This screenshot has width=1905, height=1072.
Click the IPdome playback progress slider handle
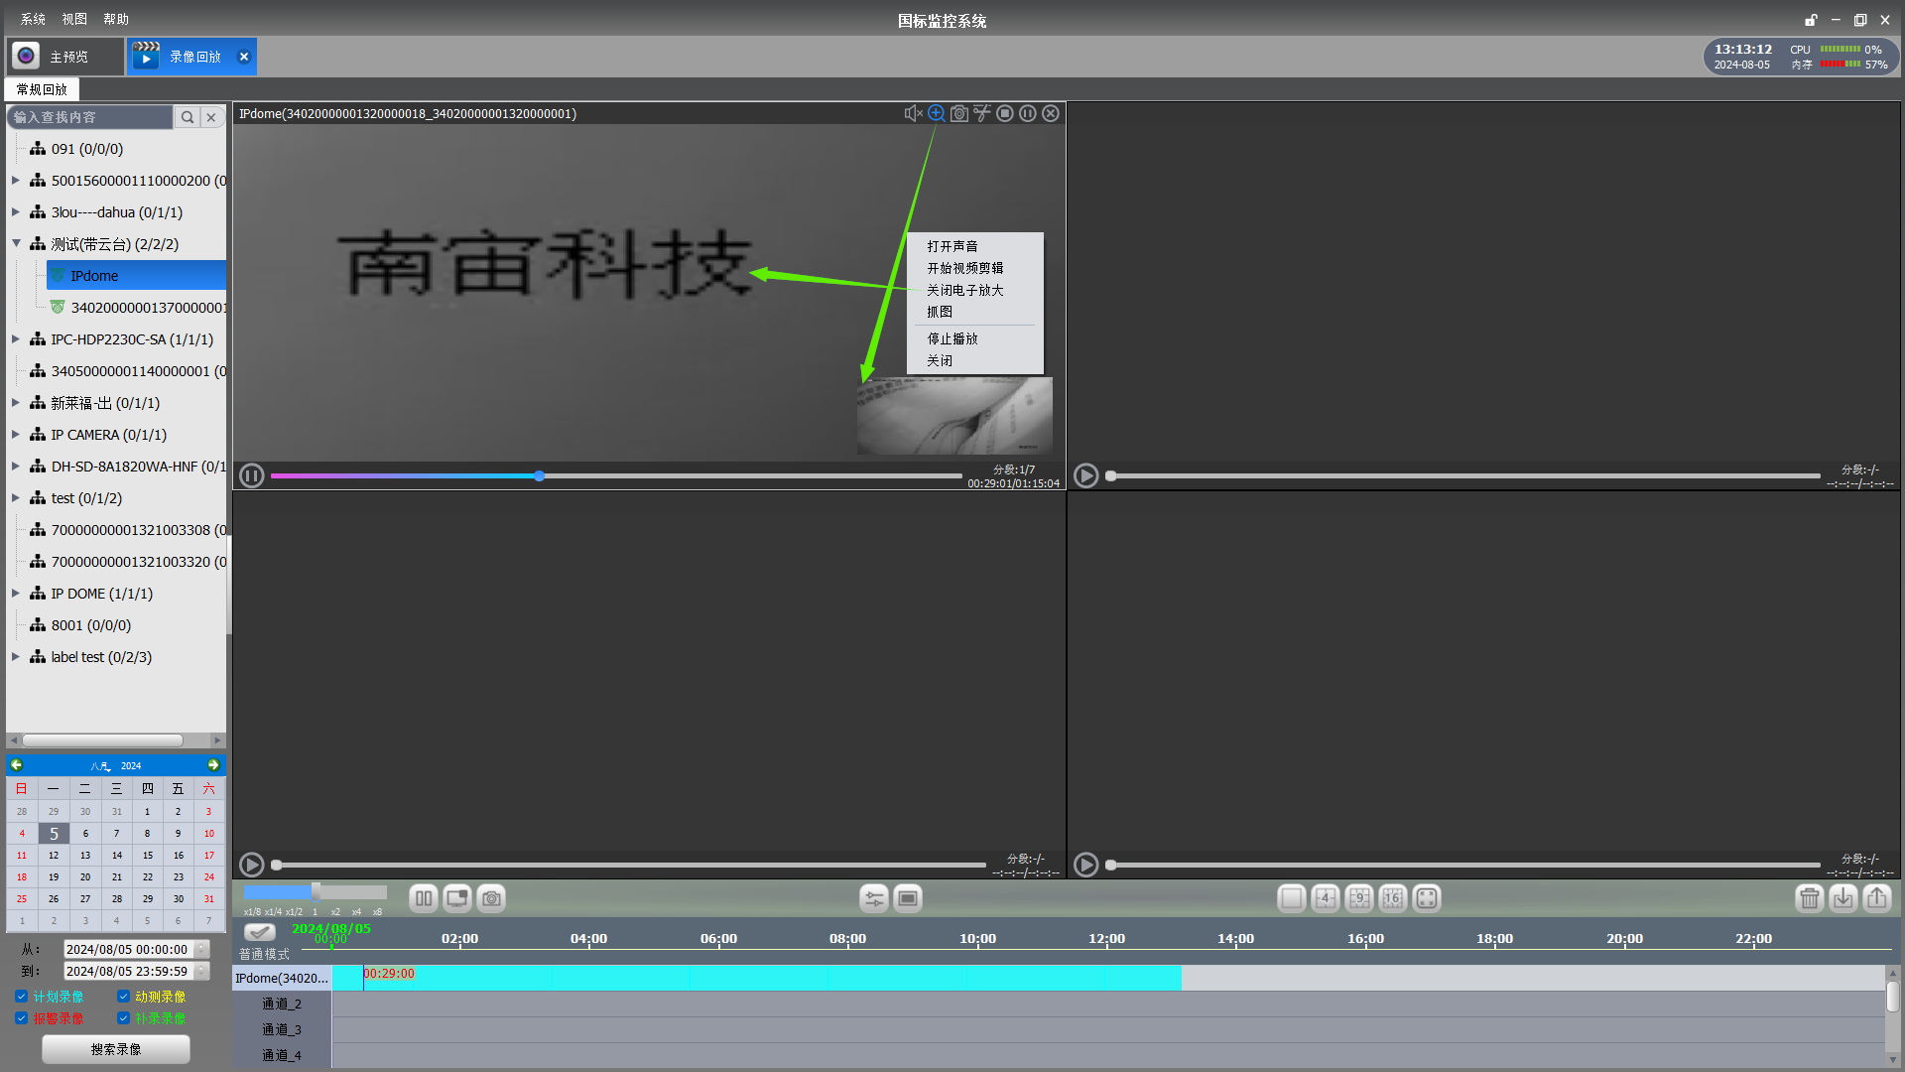tap(539, 476)
